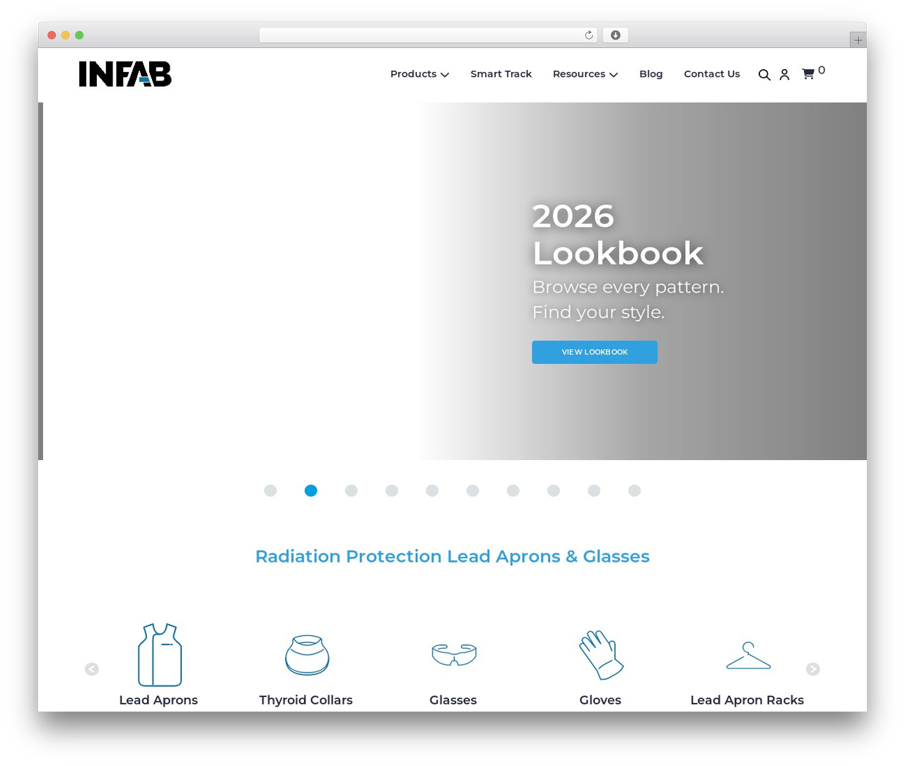The width and height of the screenshot is (905, 766).
Task: Open the Lead Apron Racks label link
Action: click(747, 700)
